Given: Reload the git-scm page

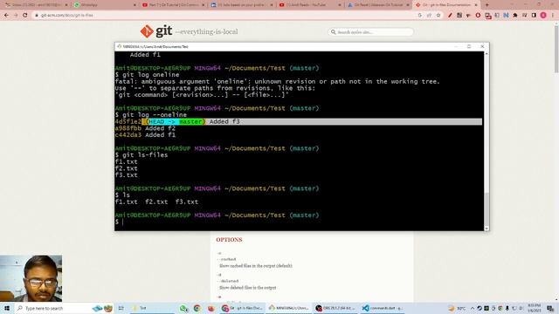Looking at the screenshot, I should tap(25, 16).
